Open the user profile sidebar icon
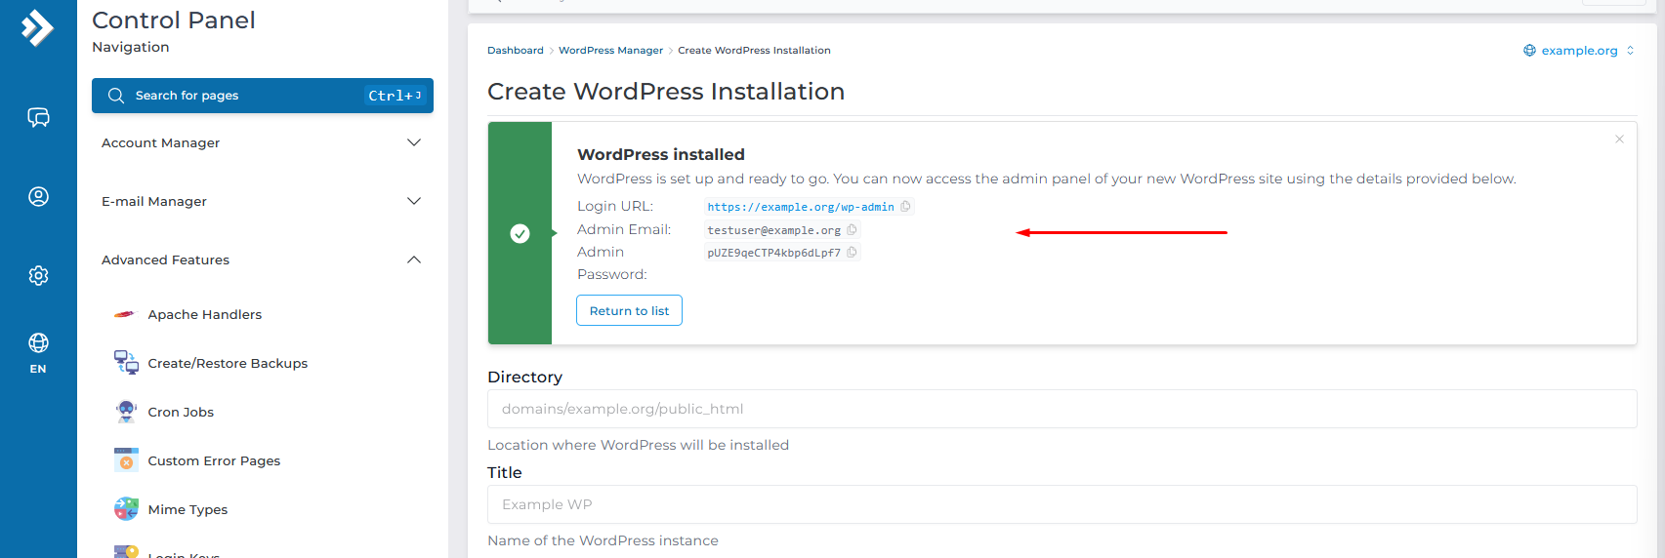This screenshot has height=558, width=1665. [38, 197]
